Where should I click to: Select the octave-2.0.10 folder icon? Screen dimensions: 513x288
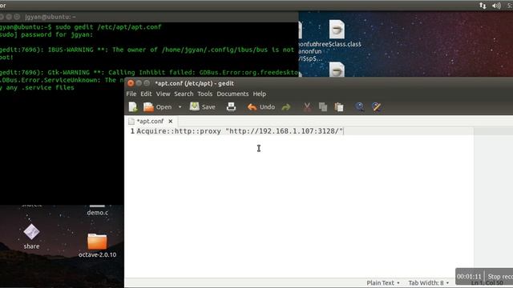coord(97,246)
